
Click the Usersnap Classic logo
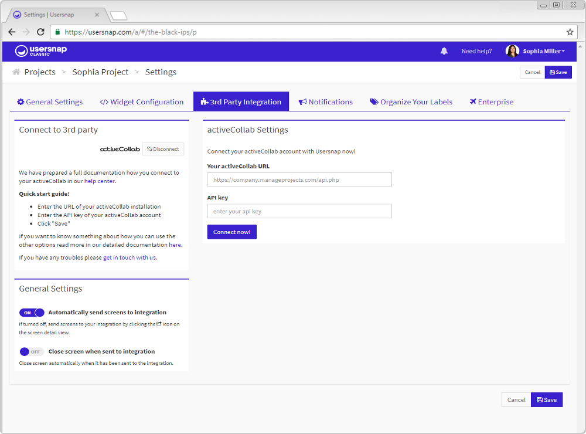(41, 51)
